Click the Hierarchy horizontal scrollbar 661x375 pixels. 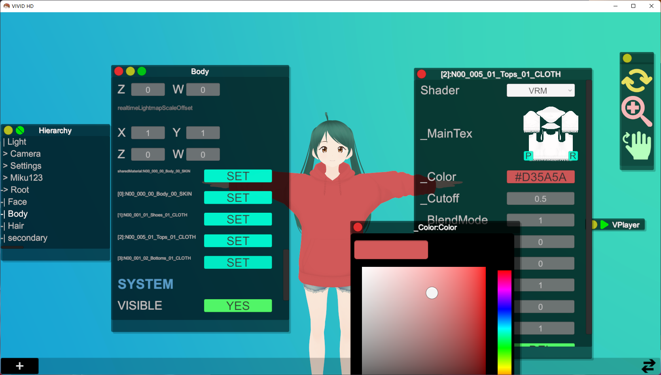click(12, 247)
